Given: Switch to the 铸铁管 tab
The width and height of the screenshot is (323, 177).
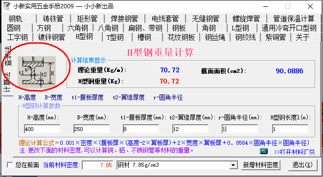Looking at the screenshot, I should tap(53, 19).
